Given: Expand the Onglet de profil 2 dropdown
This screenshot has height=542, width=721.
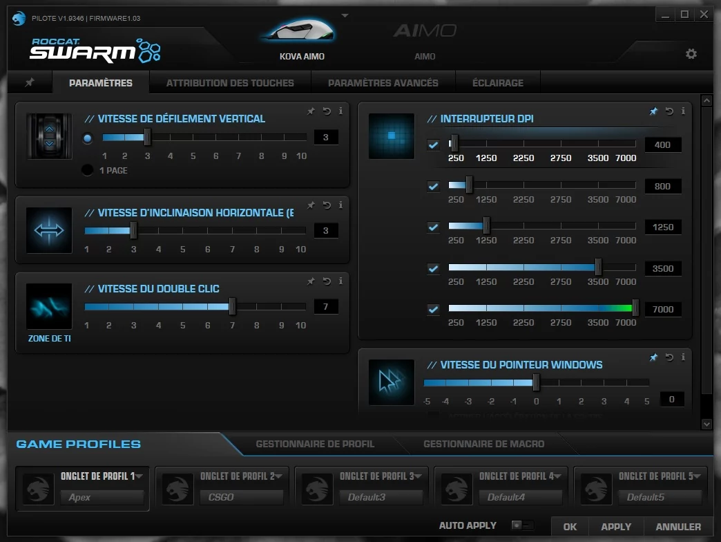Looking at the screenshot, I should (x=278, y=476).
